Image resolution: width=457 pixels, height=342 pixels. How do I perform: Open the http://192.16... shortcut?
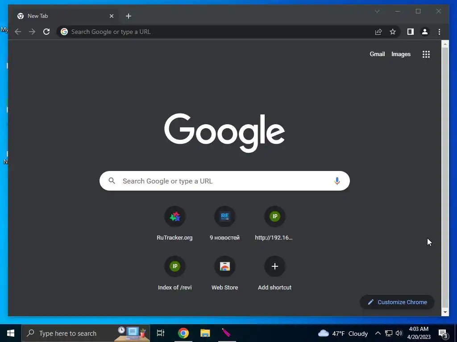[x=274, y=224]
